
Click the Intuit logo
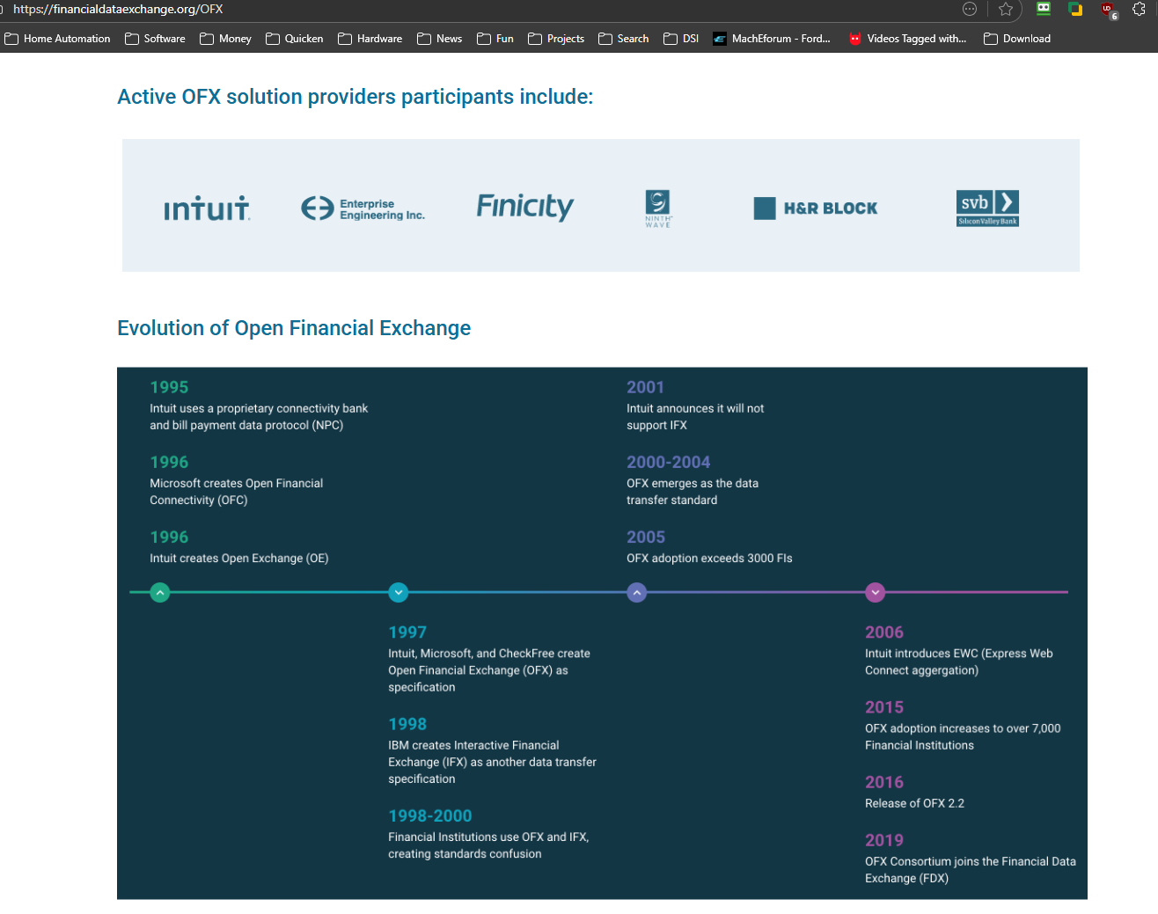point(207,208)
